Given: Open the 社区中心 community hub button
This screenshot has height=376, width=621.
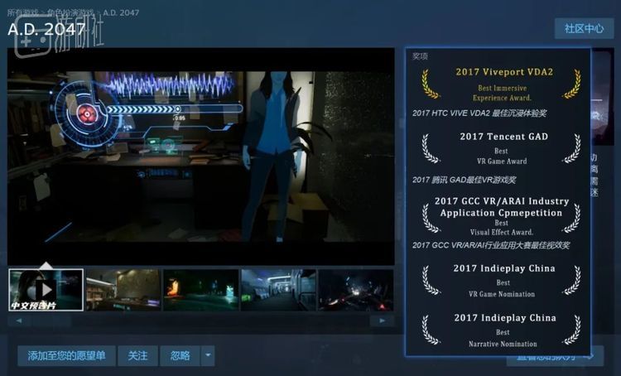Looking at the screenshot, I should point(585,28).
